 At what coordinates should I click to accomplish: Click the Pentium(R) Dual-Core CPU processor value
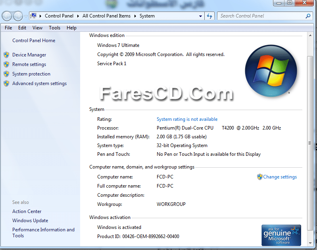(x=219, y=128)
